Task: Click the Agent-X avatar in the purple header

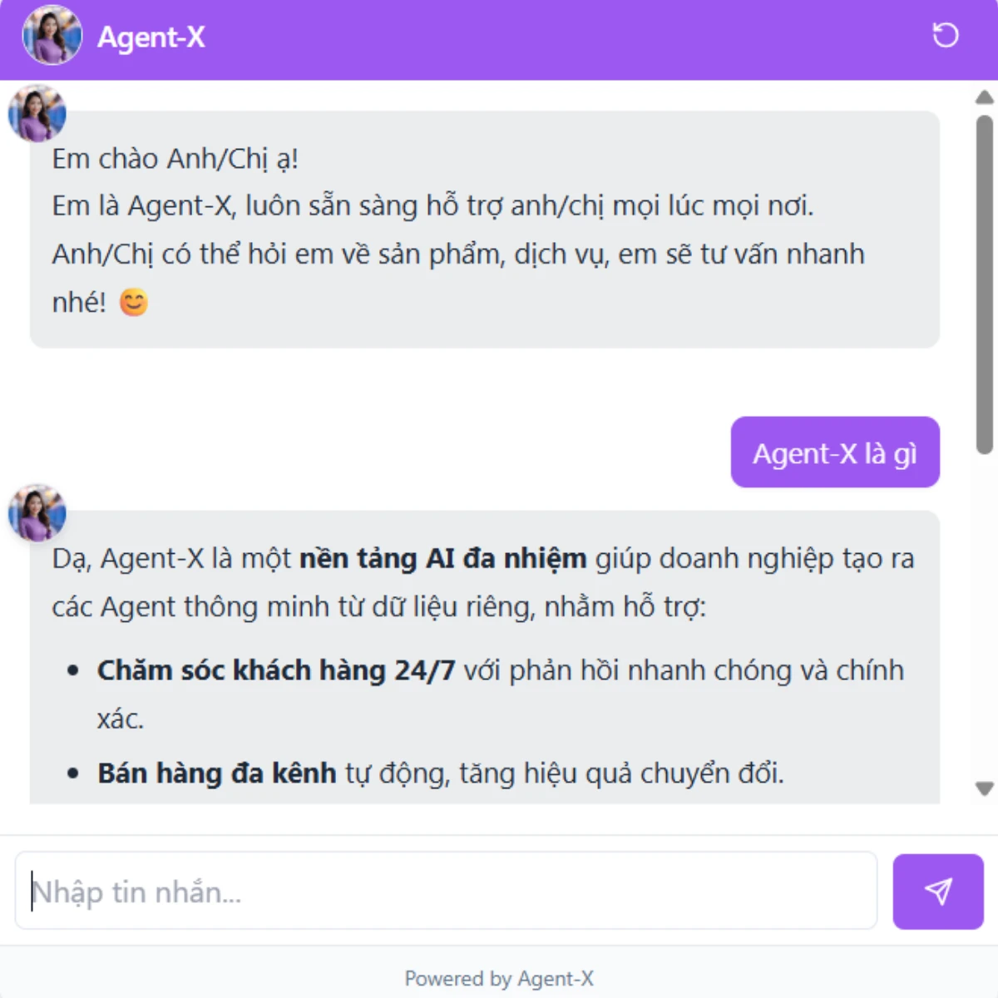Action: (x=52, y=35)
